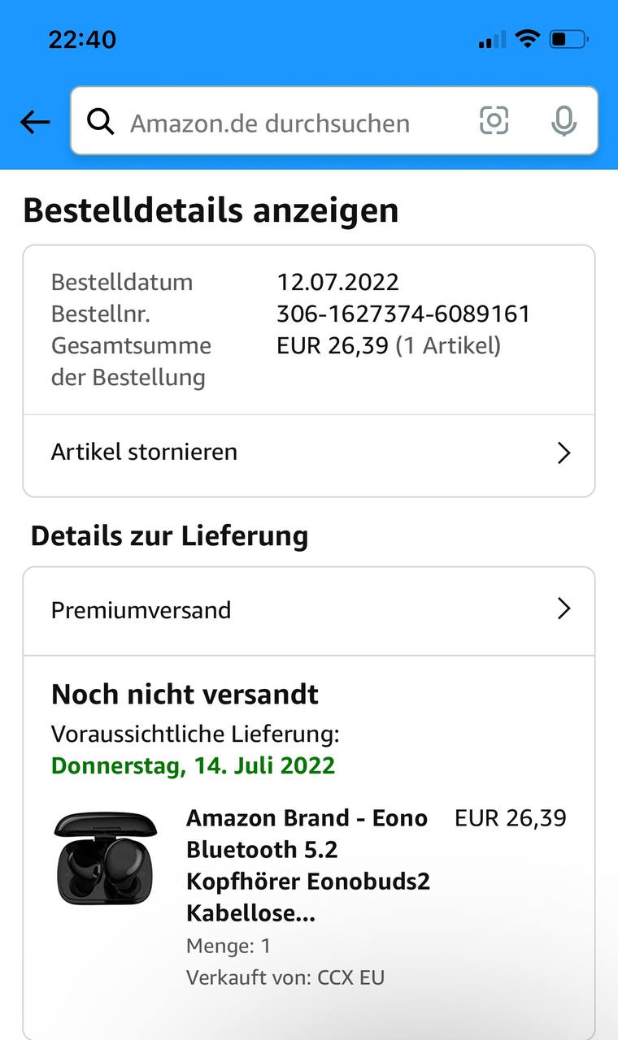Tap the cellular signal bars icon
The width and height of the screenshot is (618, 1040).
pyautogui.click(x=491, y=39)
